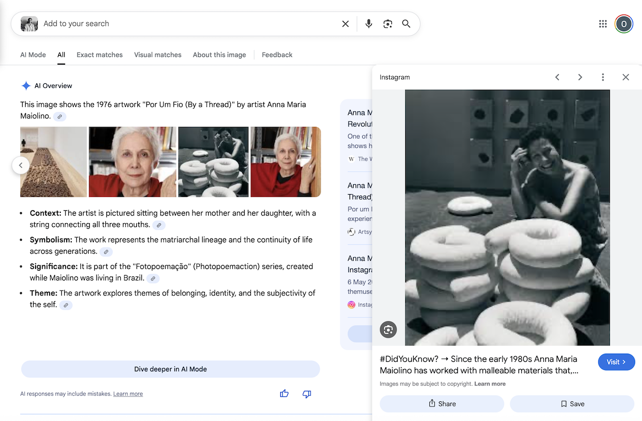Screen dimensions: 642x421
Task: Click the voice search microphone icon
Action: coord(369,24)
